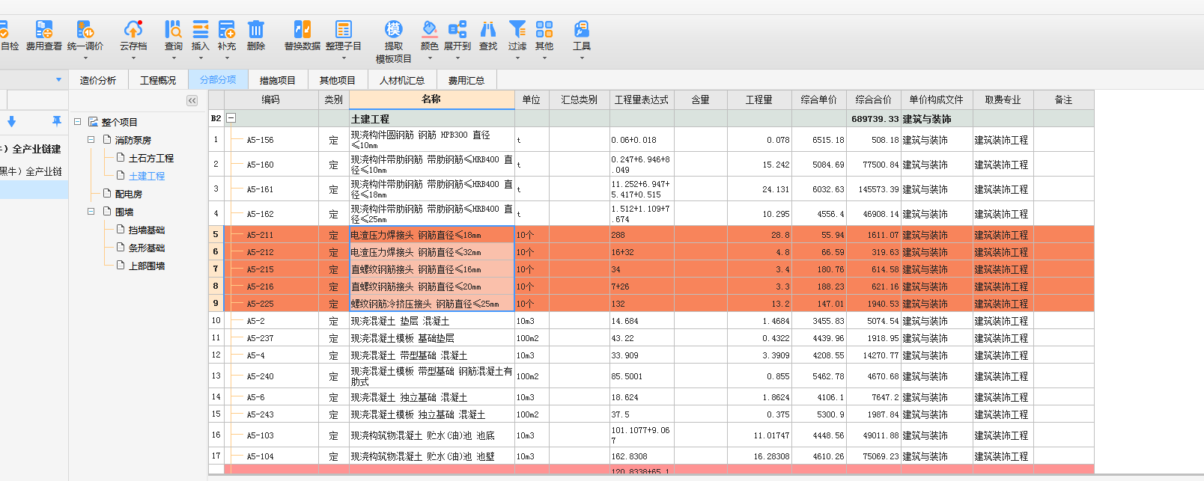Viewport: 1204px width, 481px height.
Task: Click the 颜色 paint bucket icon
Action: 430,30
